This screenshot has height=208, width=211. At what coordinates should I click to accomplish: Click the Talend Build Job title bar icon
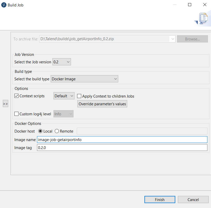4,5
